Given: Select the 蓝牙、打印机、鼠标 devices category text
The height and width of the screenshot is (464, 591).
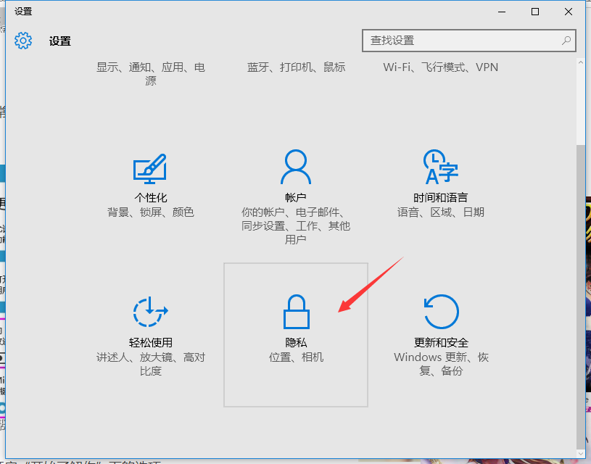Looking at the screenshot, I should click(296, 67).
